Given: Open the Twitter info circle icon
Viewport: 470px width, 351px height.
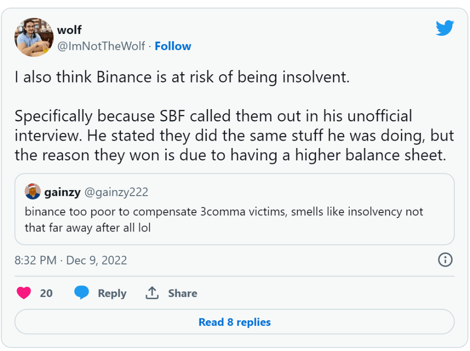Looking at the screenshot, I should pos(445,260).
